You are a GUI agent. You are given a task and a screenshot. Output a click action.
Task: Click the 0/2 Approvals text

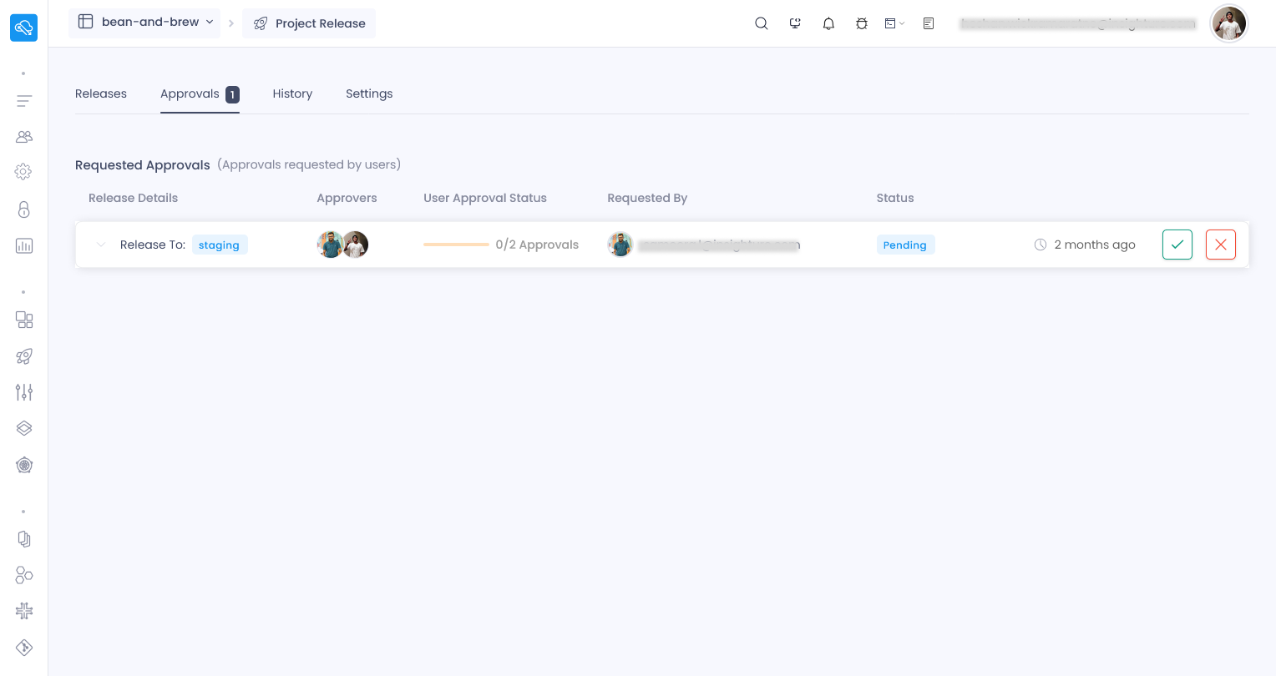[537, 245]
